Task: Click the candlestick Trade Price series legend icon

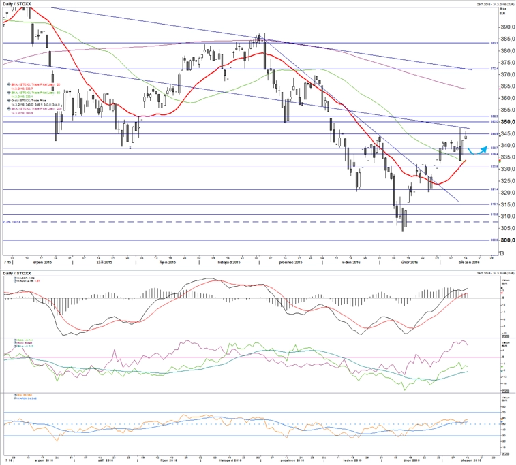Action: 8,101
